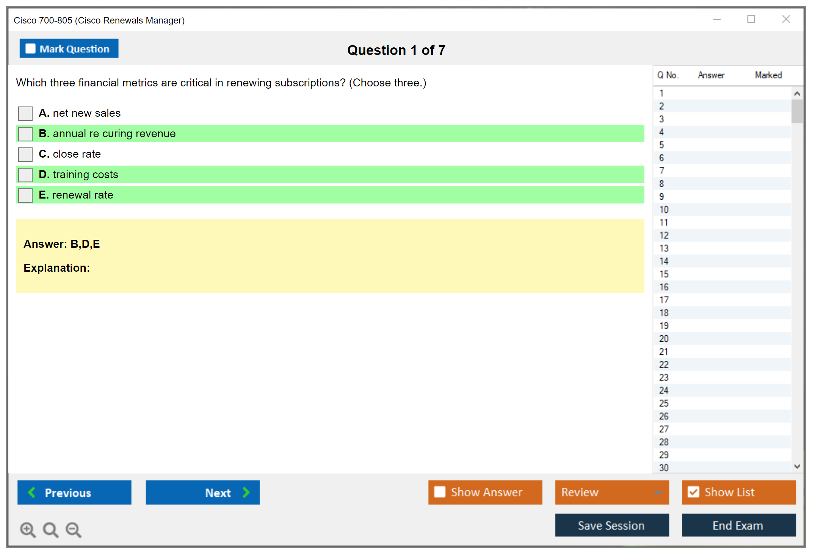Maximize the exam window
The height and width of the screenshot is (557, 815).
pyautogui.click(x=751, y=19)
